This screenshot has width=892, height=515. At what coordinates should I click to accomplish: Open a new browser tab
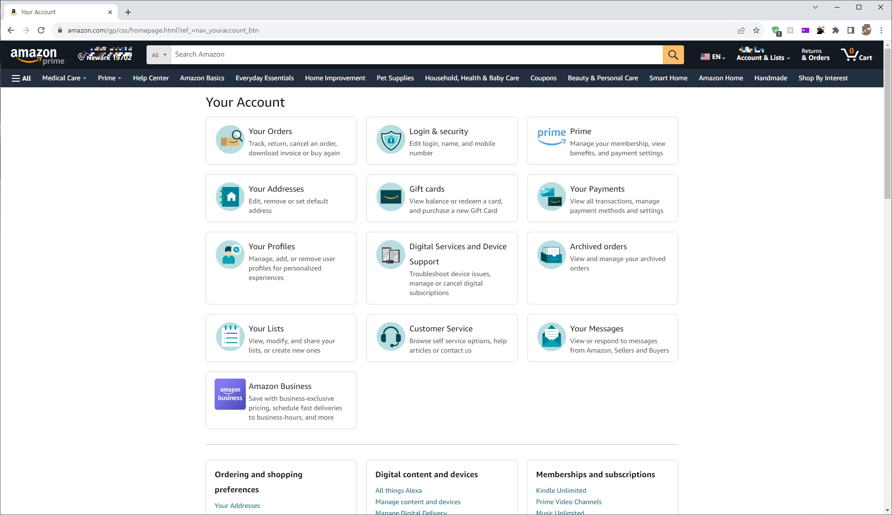[x=128, y=12]
